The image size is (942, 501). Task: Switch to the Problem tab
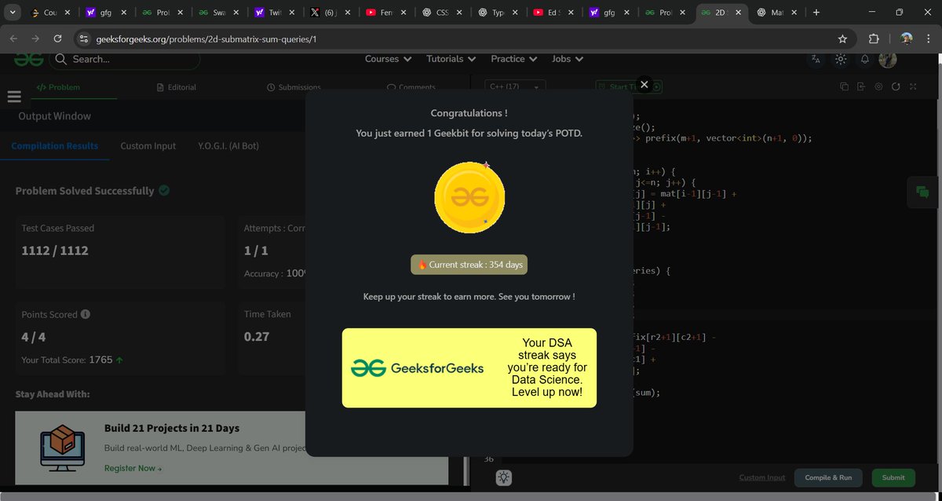coord(59,87)
